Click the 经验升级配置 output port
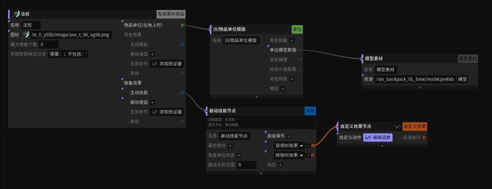The width and height of the screenshot is (492, 189). click(x=300, y=69)
